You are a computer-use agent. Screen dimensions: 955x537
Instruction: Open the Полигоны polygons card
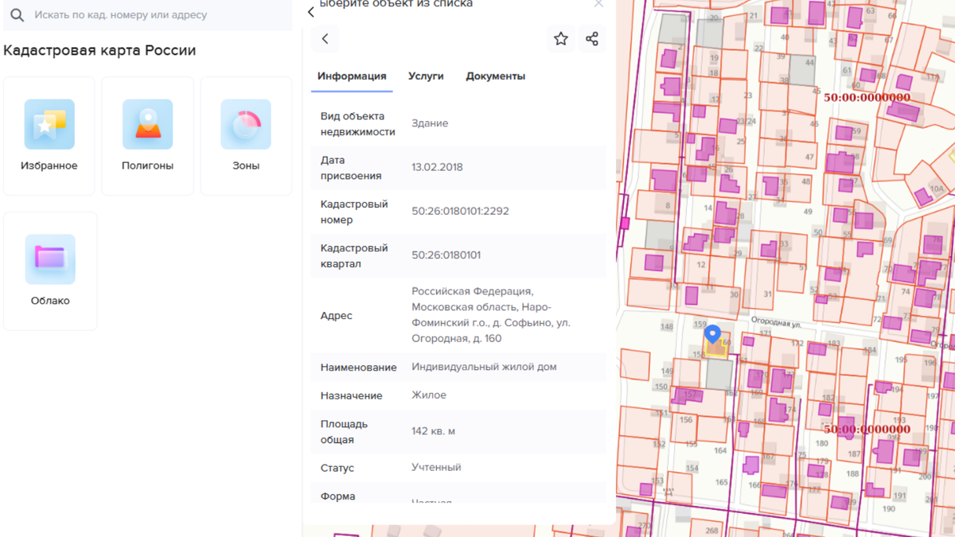click(x=147, y=136)
